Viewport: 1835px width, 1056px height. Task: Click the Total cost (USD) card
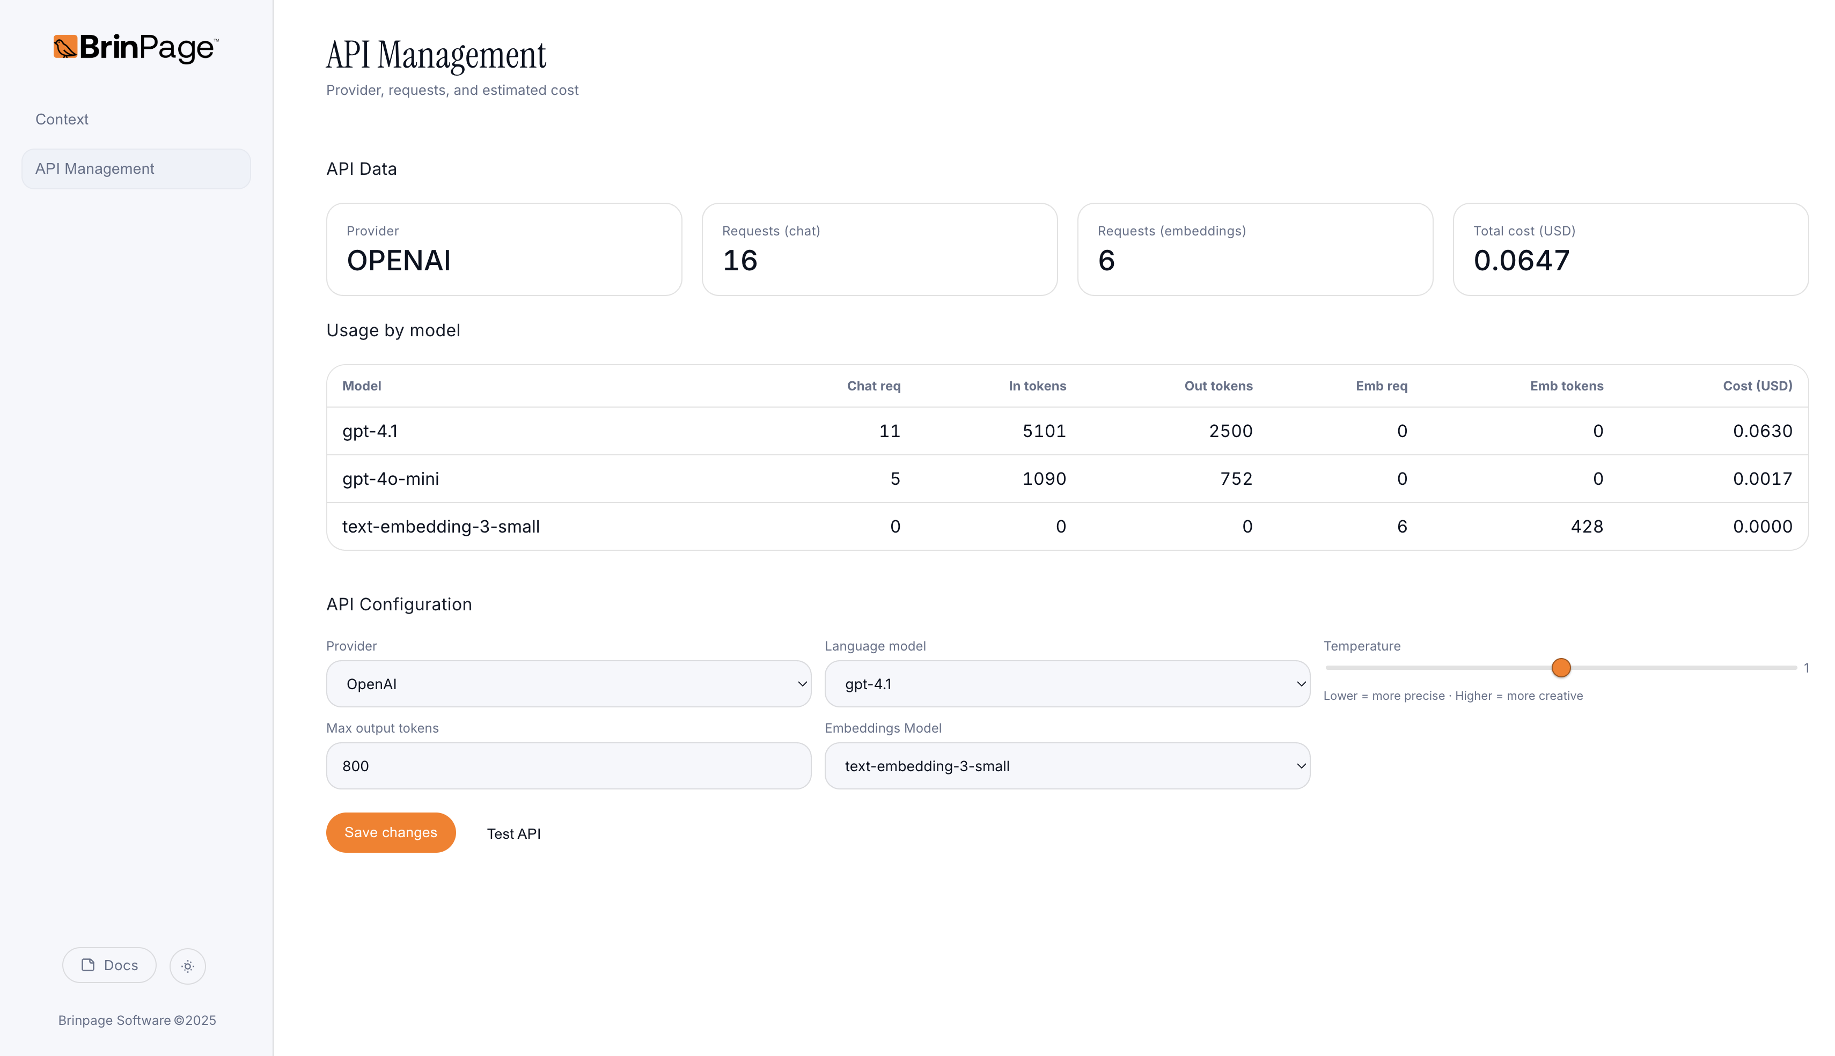(x=1631, y=249)
